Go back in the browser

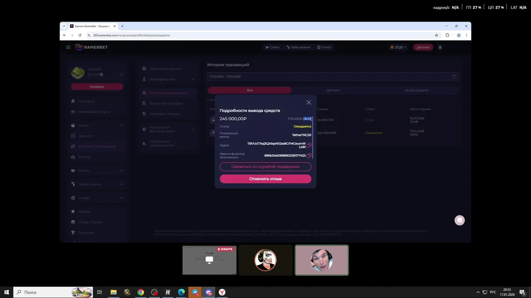pos(64,35)
